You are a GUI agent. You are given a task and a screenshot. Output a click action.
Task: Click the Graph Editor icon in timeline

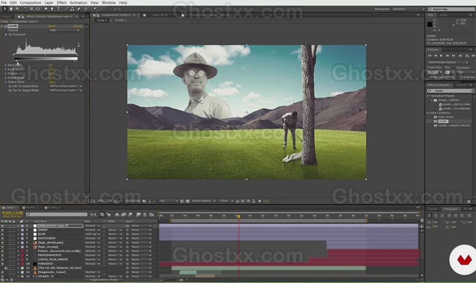pyautogui.click(x=151, y=214)
